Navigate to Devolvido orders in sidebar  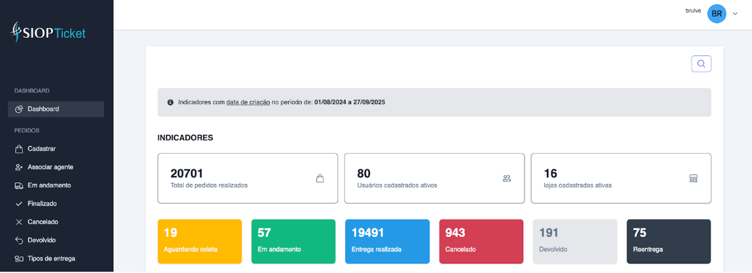coord(42,240)
